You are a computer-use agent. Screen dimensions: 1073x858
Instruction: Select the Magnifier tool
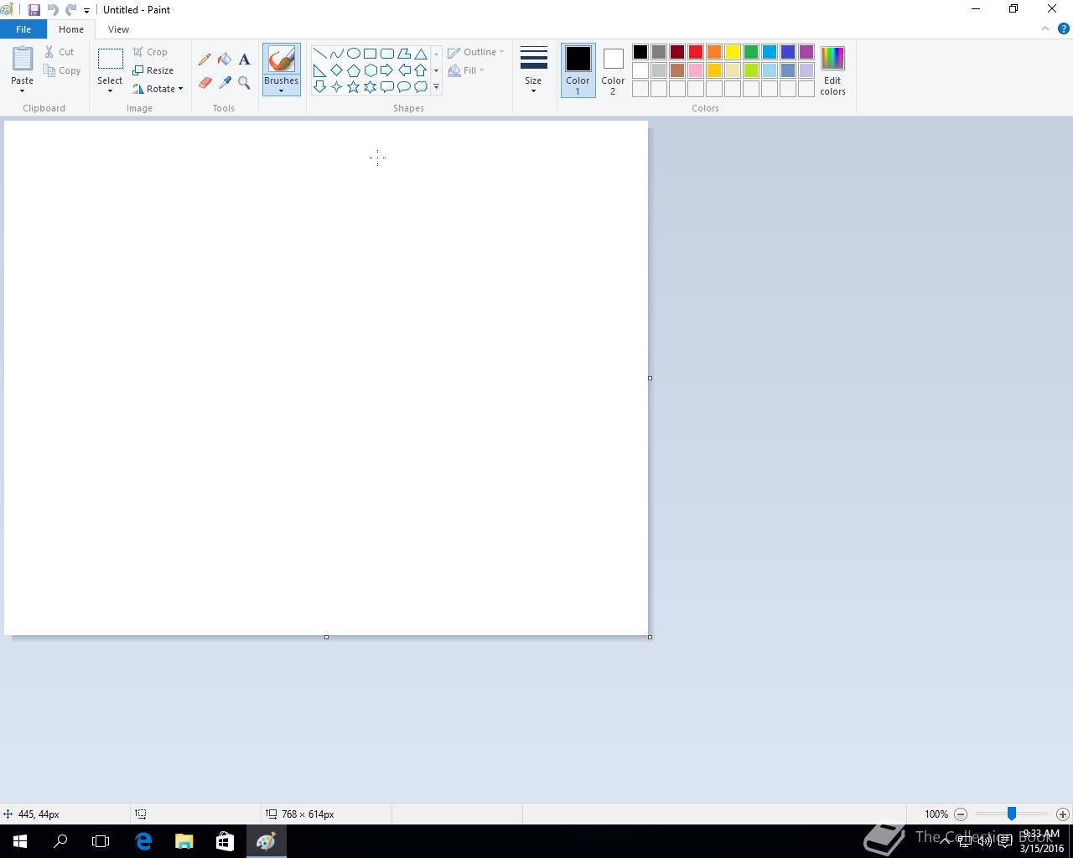click(244, 83)
